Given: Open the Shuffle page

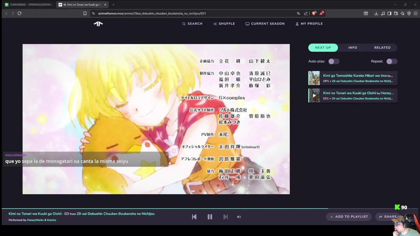Looking at the screenshot, I should point(224,24).
